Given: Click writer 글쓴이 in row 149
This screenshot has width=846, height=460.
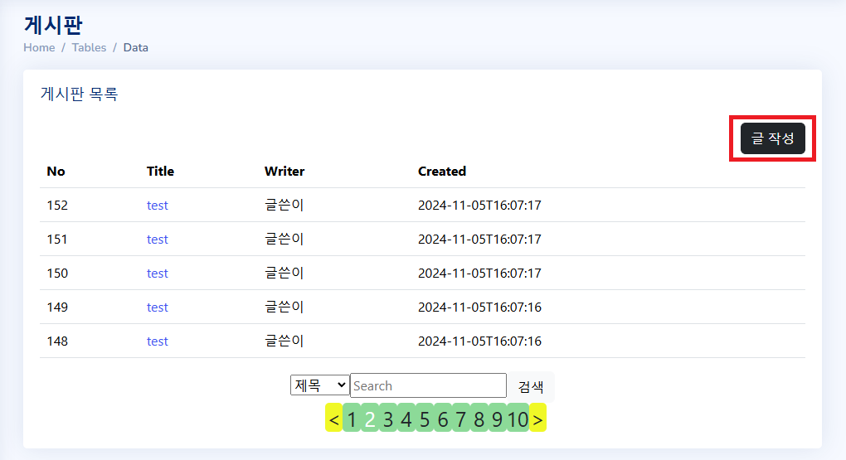Looking at the screenshot, I should (x=284, y=307).
